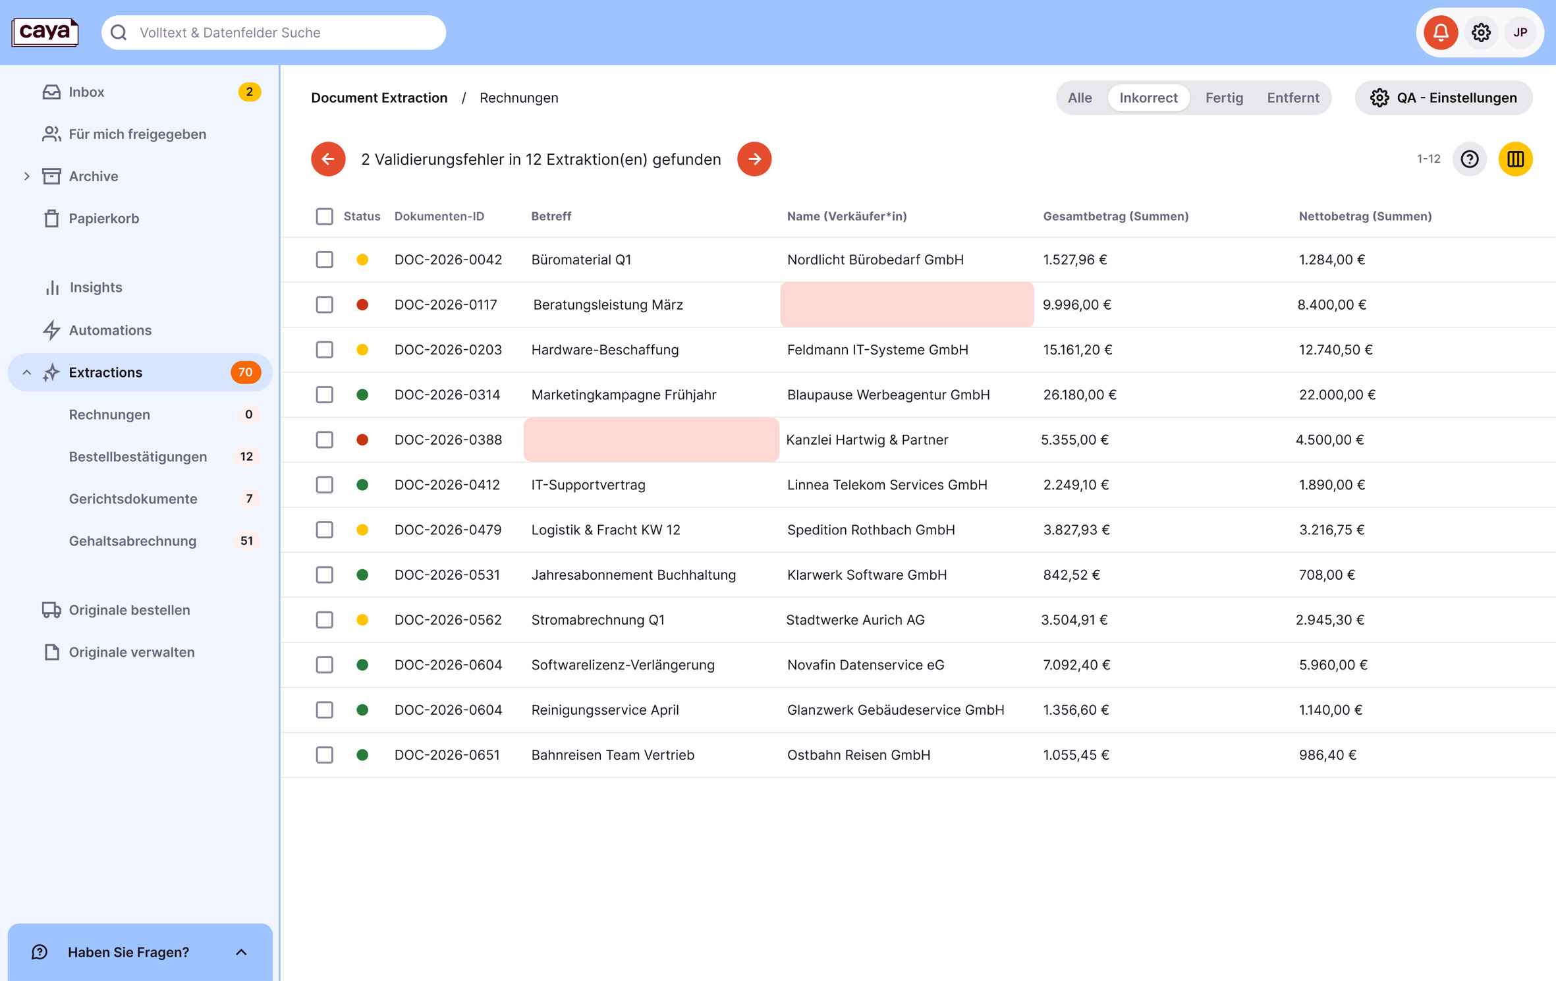Click the red status dot for DOC-2026-0117
Viewport: 1556px width, 981px height.
click(362, 304)
